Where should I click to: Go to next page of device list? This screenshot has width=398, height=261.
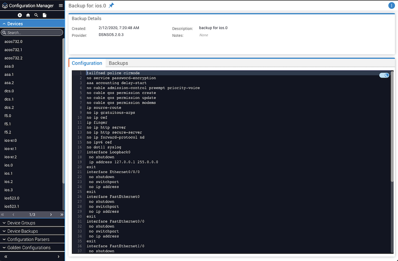(51, 215)
